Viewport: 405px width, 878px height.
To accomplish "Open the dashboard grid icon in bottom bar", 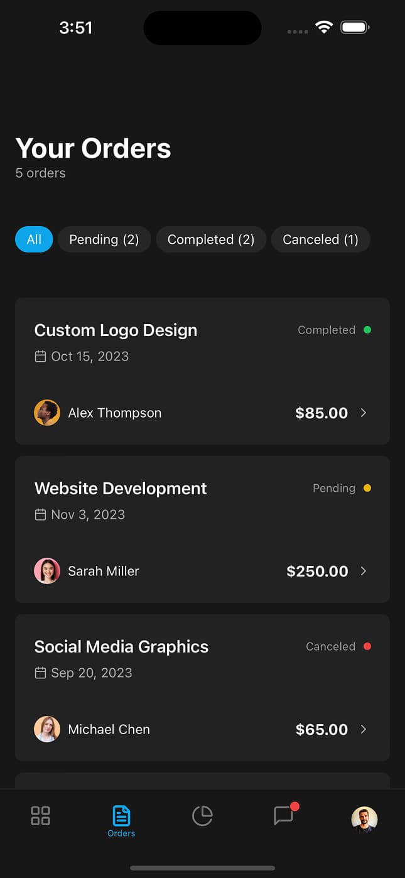I will click(x=40, y=816).
